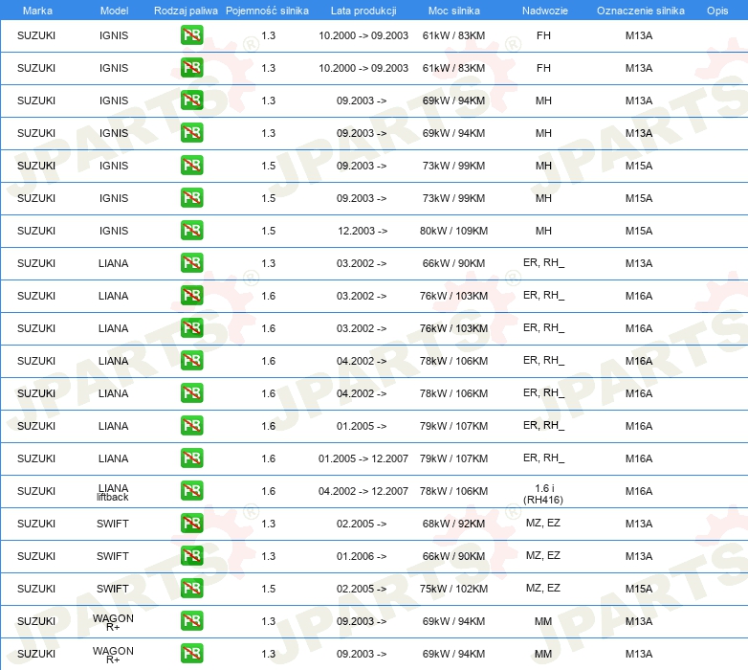Select M13A in the SWIFT 01.2006 row
Screen dimensions: 748x670
coord(639,556)
